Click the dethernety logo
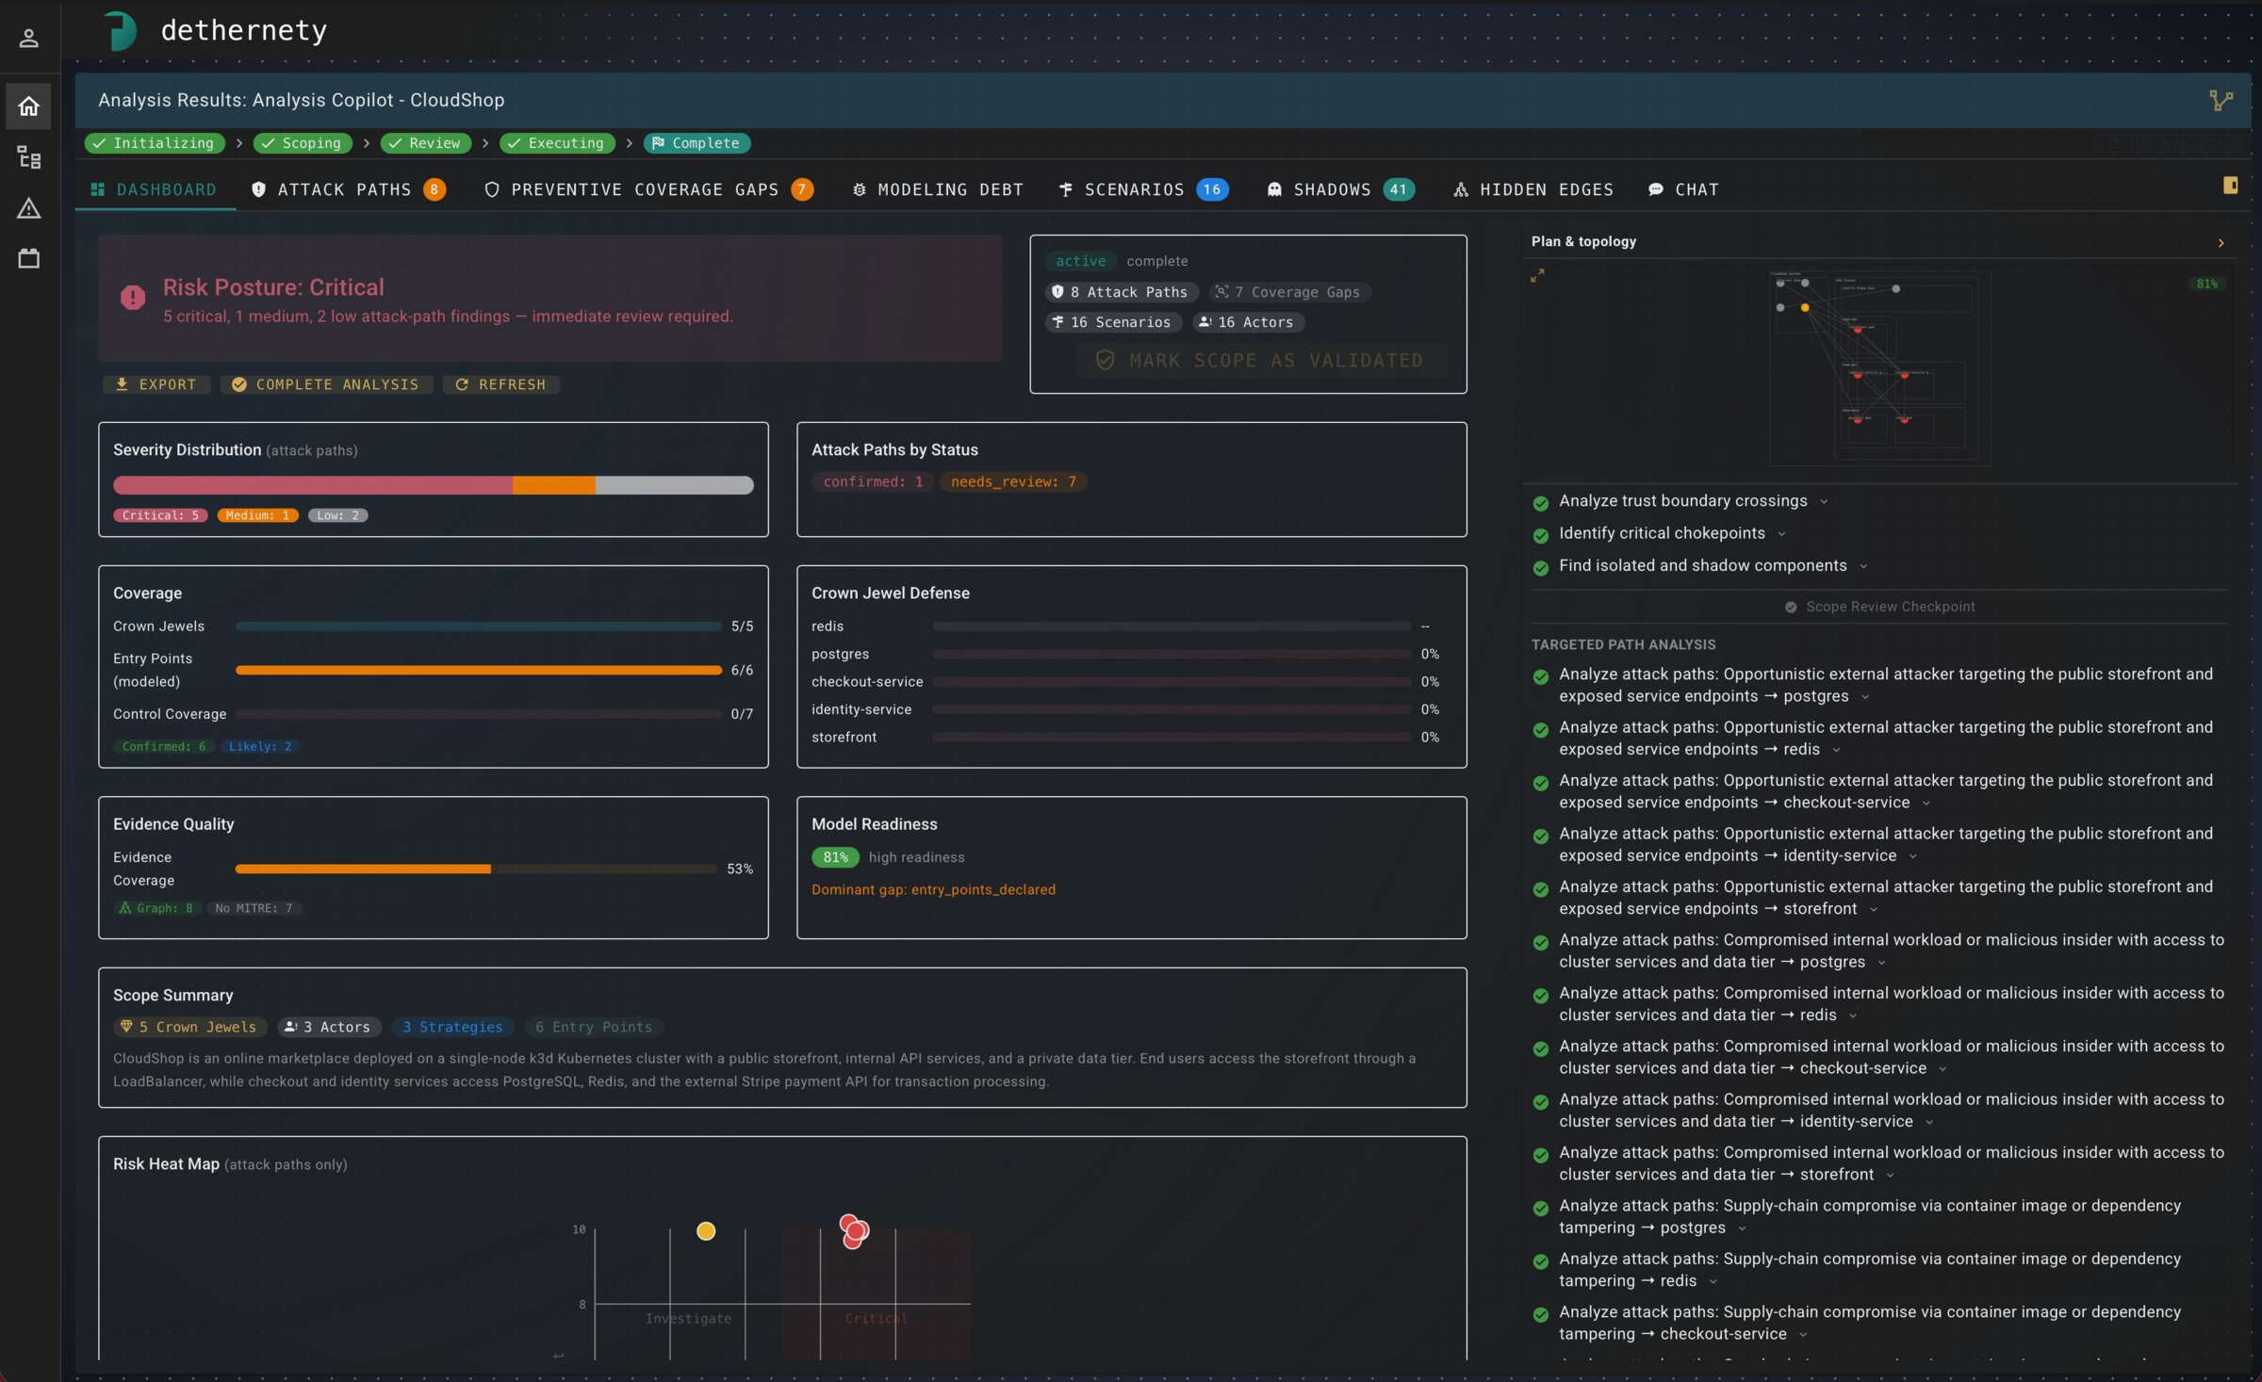The image size is (2262, 1382). pos(121,30)
